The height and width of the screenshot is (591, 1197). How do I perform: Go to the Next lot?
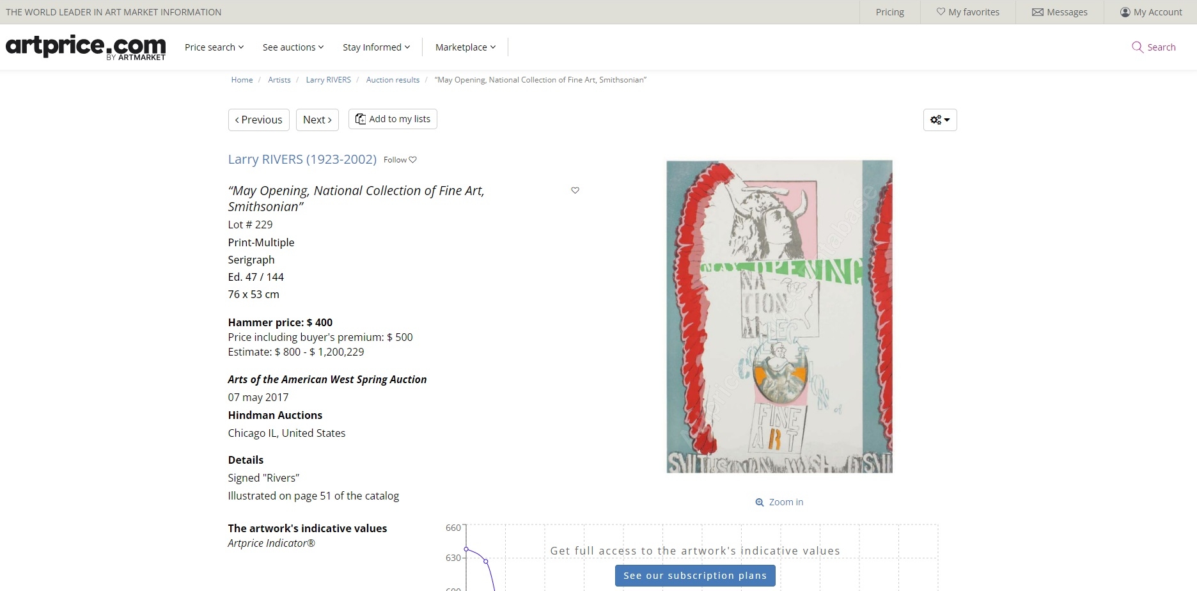(x=317, y=120)
